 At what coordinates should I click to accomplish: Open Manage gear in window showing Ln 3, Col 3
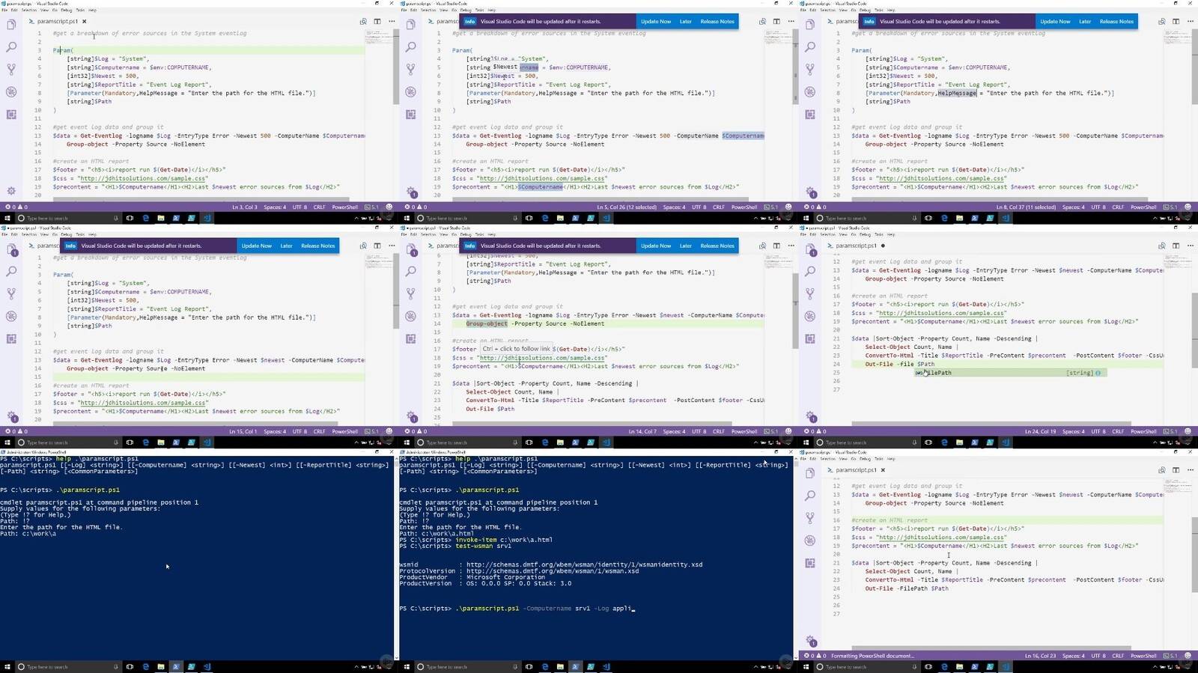click(11, 191)
